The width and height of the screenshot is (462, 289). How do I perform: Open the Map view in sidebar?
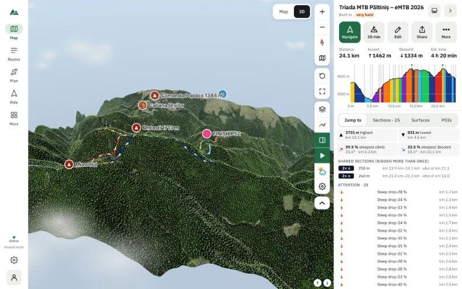pyautogui.click(x=14, y=32)
